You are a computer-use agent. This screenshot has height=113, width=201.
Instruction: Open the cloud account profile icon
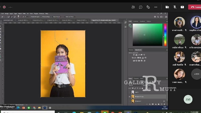(x=155, y=17)
